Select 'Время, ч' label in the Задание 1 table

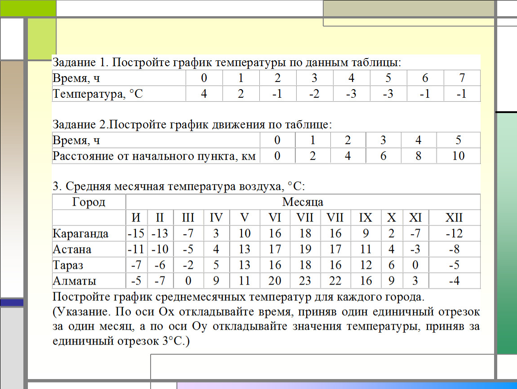76,78
